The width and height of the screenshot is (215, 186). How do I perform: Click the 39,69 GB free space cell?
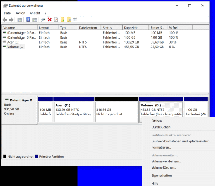157,42
